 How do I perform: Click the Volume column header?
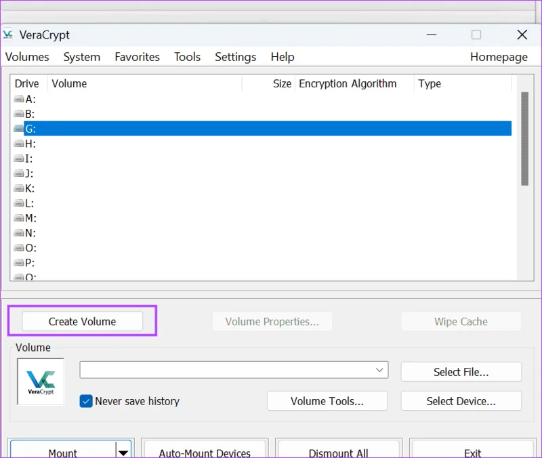point(144,83)
